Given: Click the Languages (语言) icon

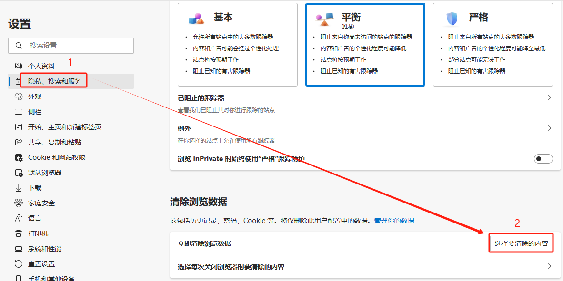Looking at the screenshot, I should 18,218.
